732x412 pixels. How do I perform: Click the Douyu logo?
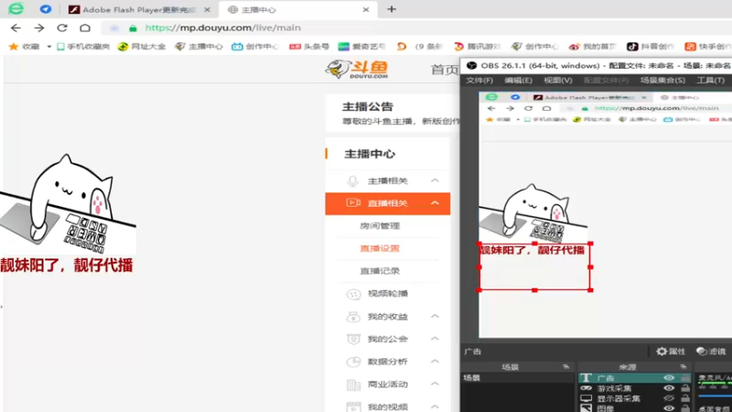357,70
